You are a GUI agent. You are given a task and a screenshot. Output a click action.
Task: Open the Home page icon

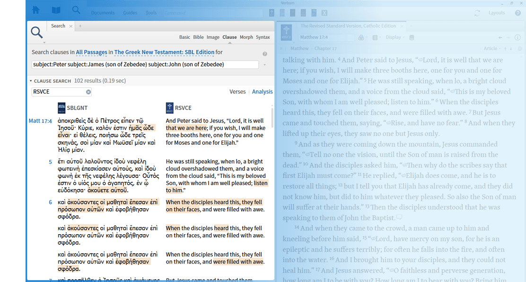click(x=35, y=10)
